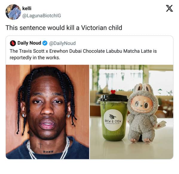Click the Brew & Chew logo on the cup

pos(113,120)
